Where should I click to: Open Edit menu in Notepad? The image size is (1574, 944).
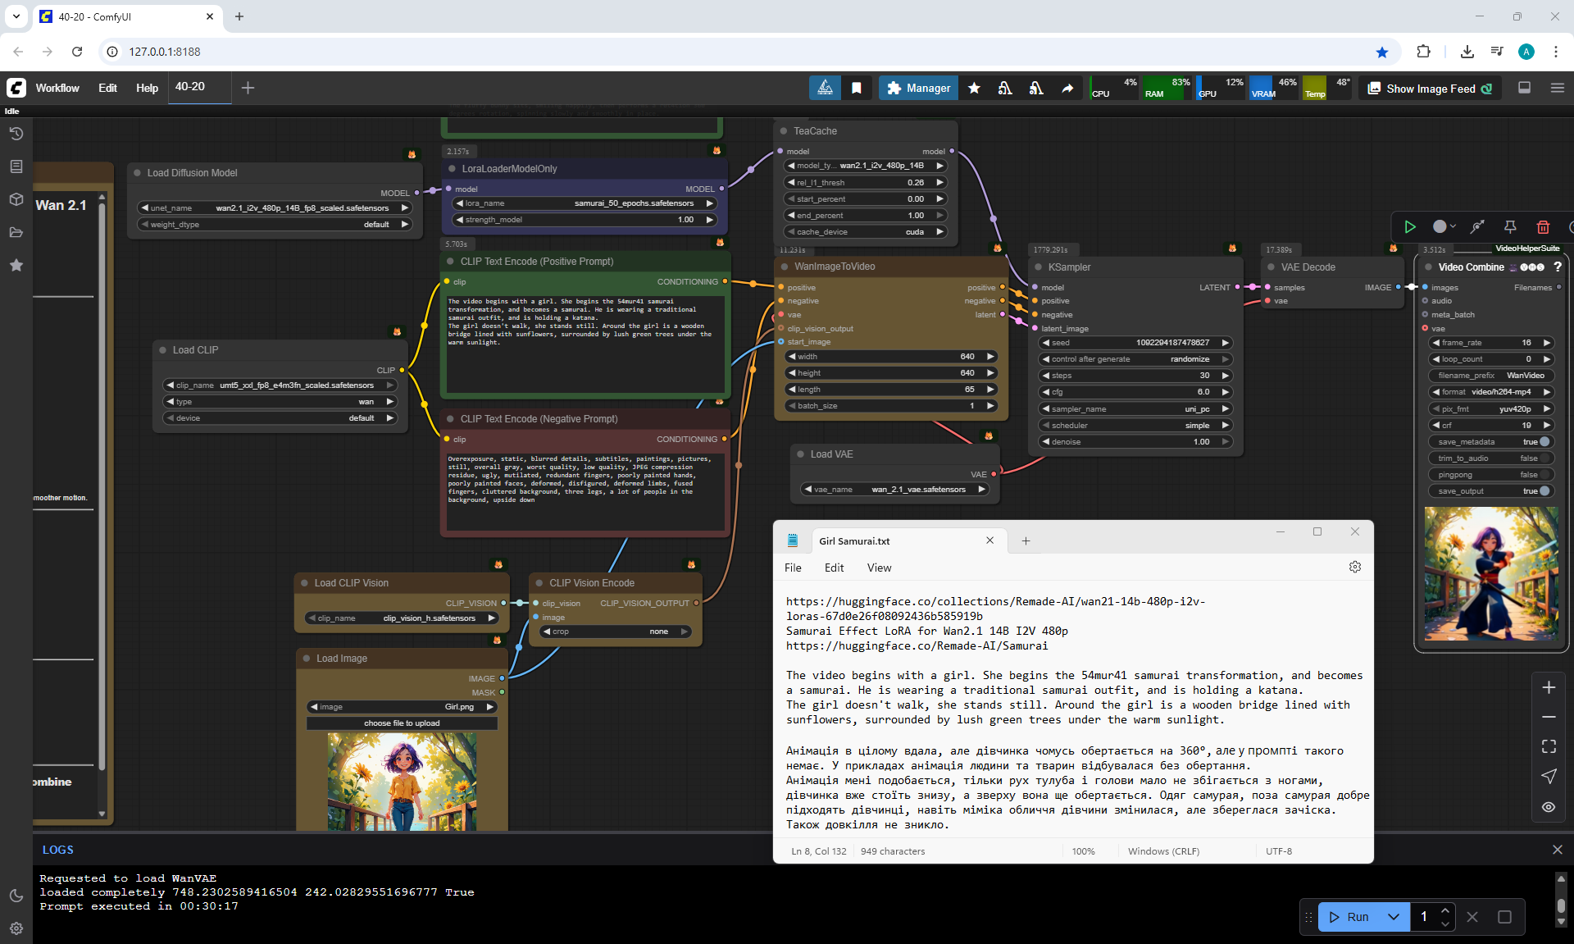click(834, 568)
